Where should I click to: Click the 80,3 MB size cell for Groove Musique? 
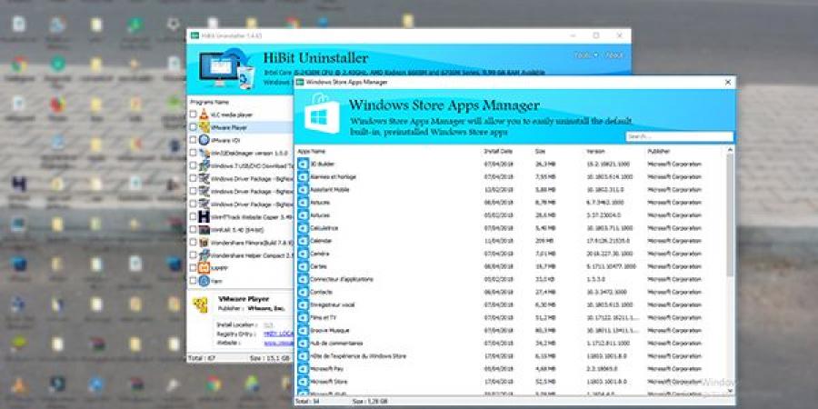click(545, 330)
